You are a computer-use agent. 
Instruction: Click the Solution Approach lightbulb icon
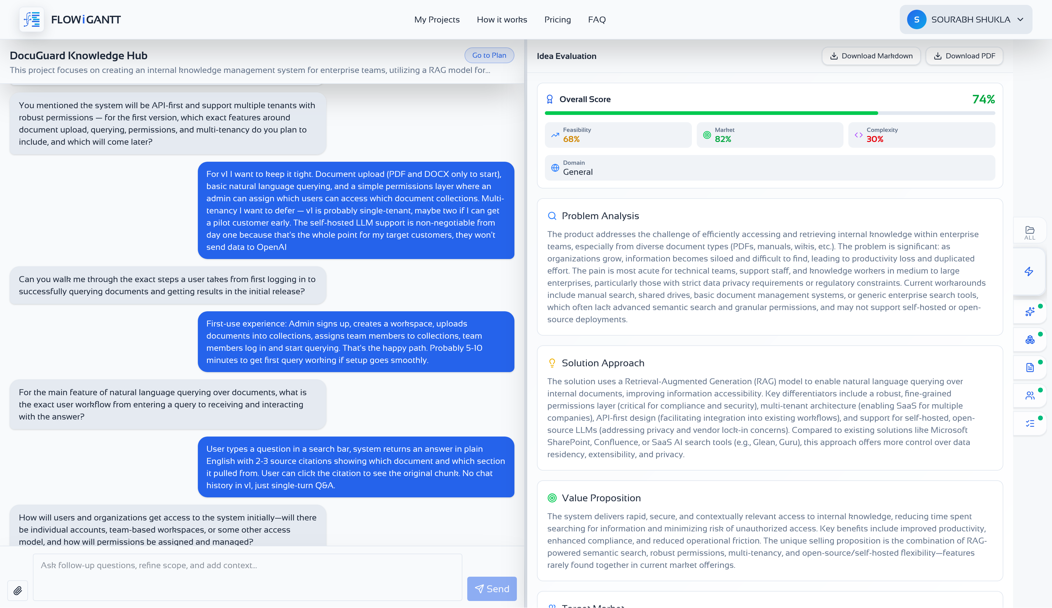coord(552,363)
